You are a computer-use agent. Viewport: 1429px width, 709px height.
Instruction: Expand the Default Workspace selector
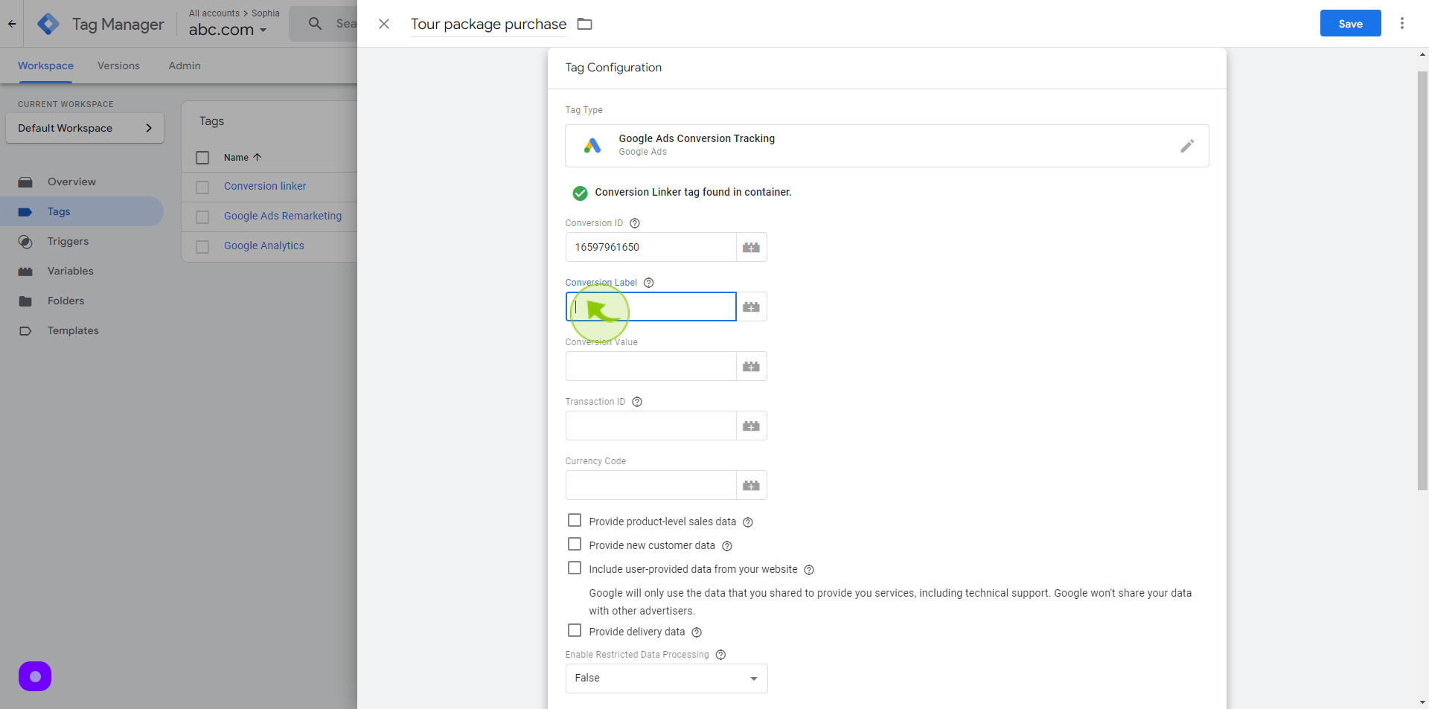coord(85,128)
